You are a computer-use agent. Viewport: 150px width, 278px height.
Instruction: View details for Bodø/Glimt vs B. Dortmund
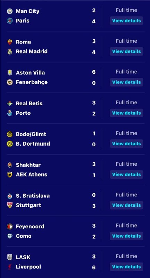[126, 144]
